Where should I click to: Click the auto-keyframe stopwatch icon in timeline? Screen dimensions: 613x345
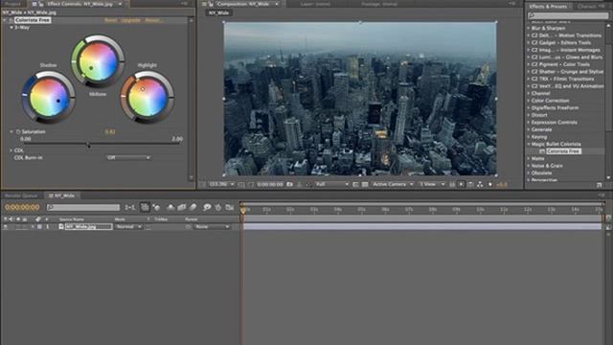(218, 207)
